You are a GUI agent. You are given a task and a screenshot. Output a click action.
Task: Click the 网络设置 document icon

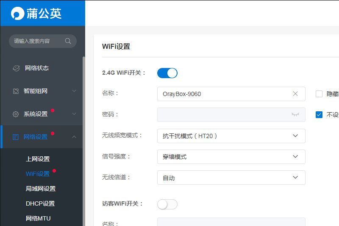(16, 137)
